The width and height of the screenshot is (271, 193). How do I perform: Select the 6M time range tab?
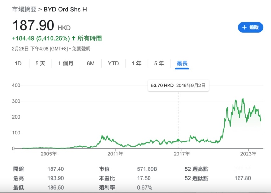pyautogui.click(x=91, y=63)
